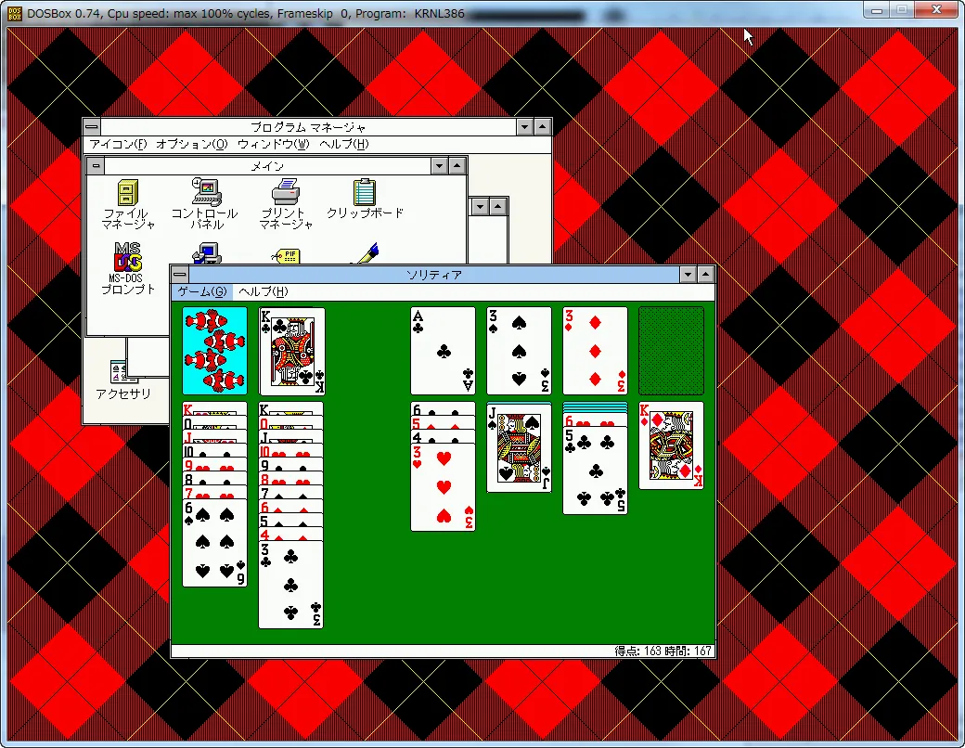Open the Program Manager control-menu box
965x748 pixels.
(x=92, y=127)
